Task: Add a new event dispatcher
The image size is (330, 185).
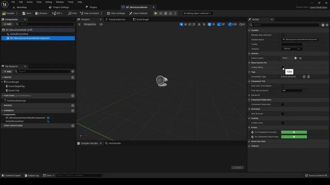Action: 73,125
